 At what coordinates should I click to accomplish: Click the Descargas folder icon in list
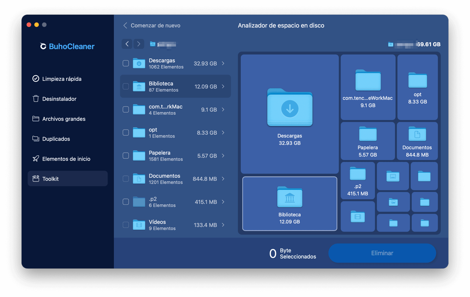pyautogui.click(x=139, y=63)
